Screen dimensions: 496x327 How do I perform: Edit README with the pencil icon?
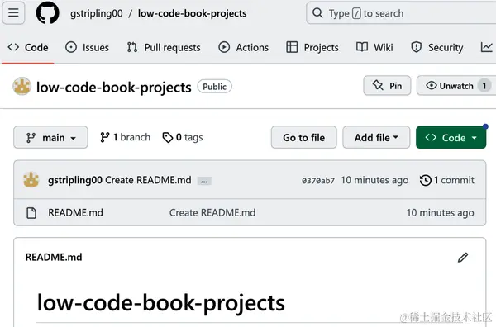463,258
